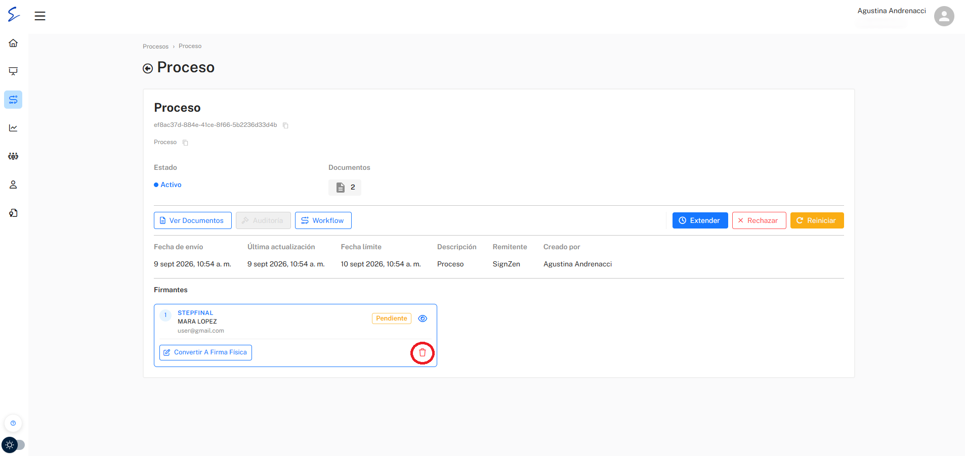Navigate to Procesos breadcrumb
Image resolution: width=965 pixels, height=456 pixels.
pyautogui.click(x=155, y=47)
